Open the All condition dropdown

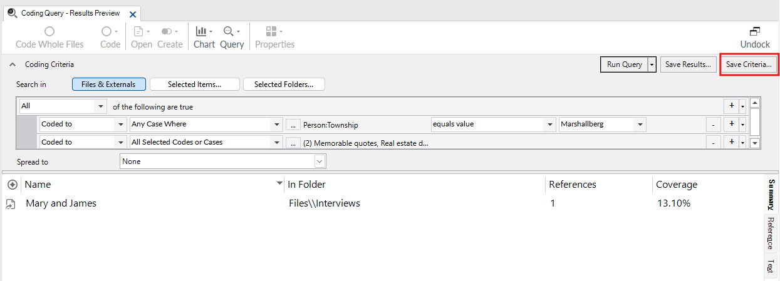pyautogui.click(x=101, y=106)
